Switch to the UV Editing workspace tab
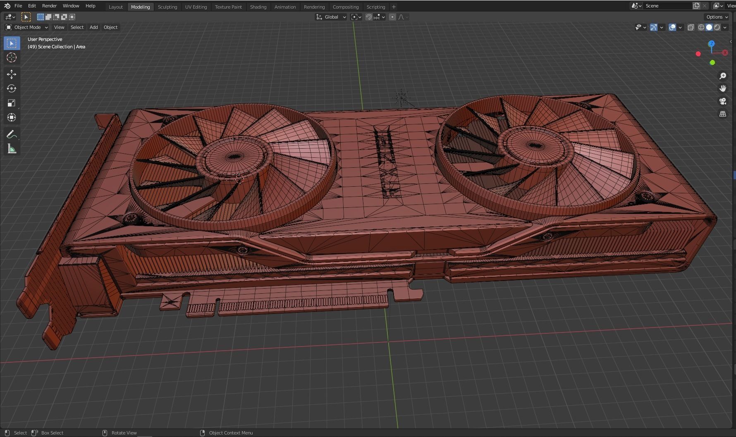Viewport: 736px width, 437px height. 196,7
